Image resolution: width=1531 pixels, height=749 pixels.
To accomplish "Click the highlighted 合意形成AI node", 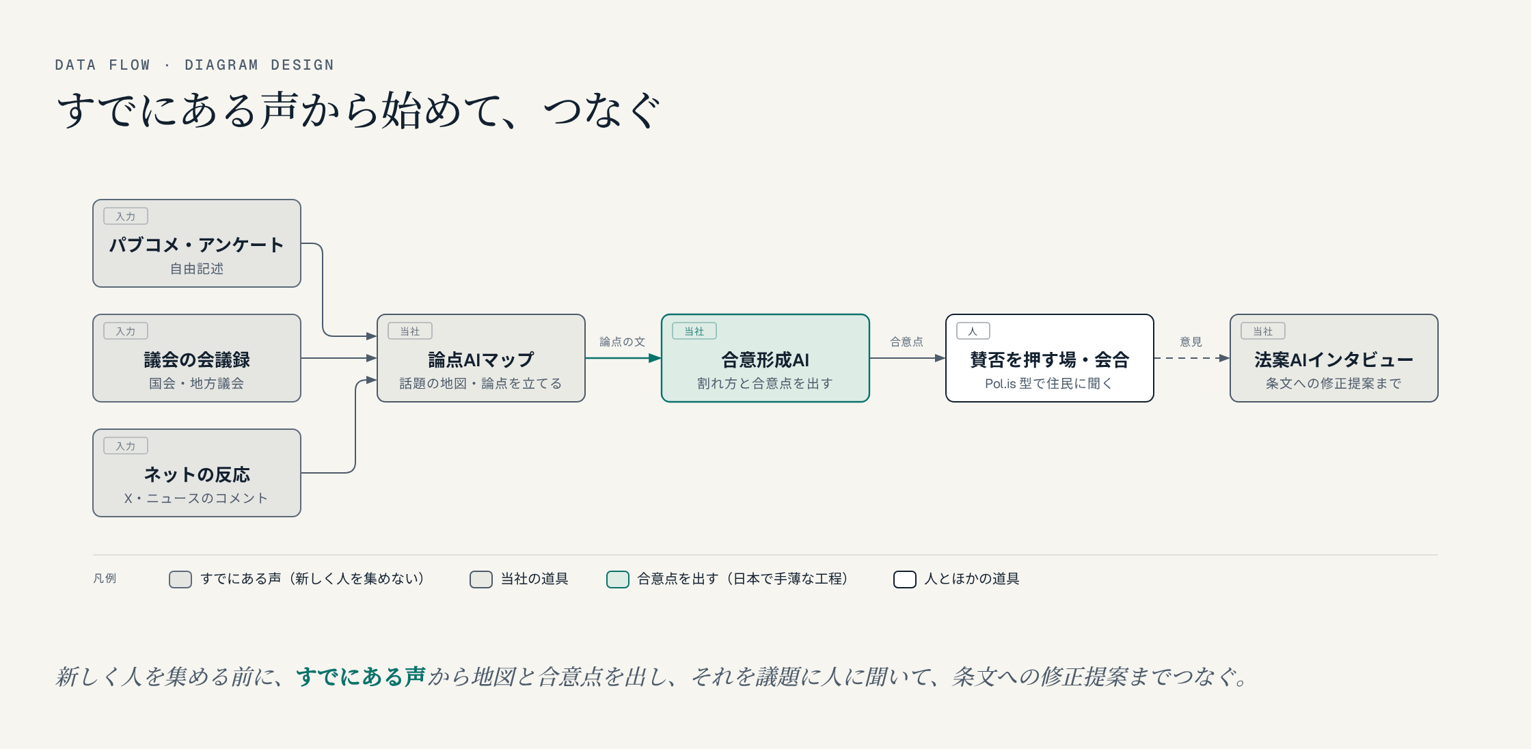I will (765, 358).
